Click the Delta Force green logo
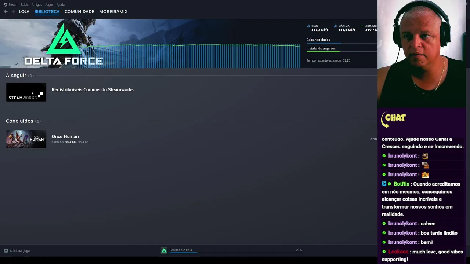470x264 pixels. click(x=64, y=40)
